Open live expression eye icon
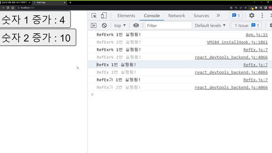The height and width of the screenshot is (153, 272). pyautogui.click(x=136, y=25)
